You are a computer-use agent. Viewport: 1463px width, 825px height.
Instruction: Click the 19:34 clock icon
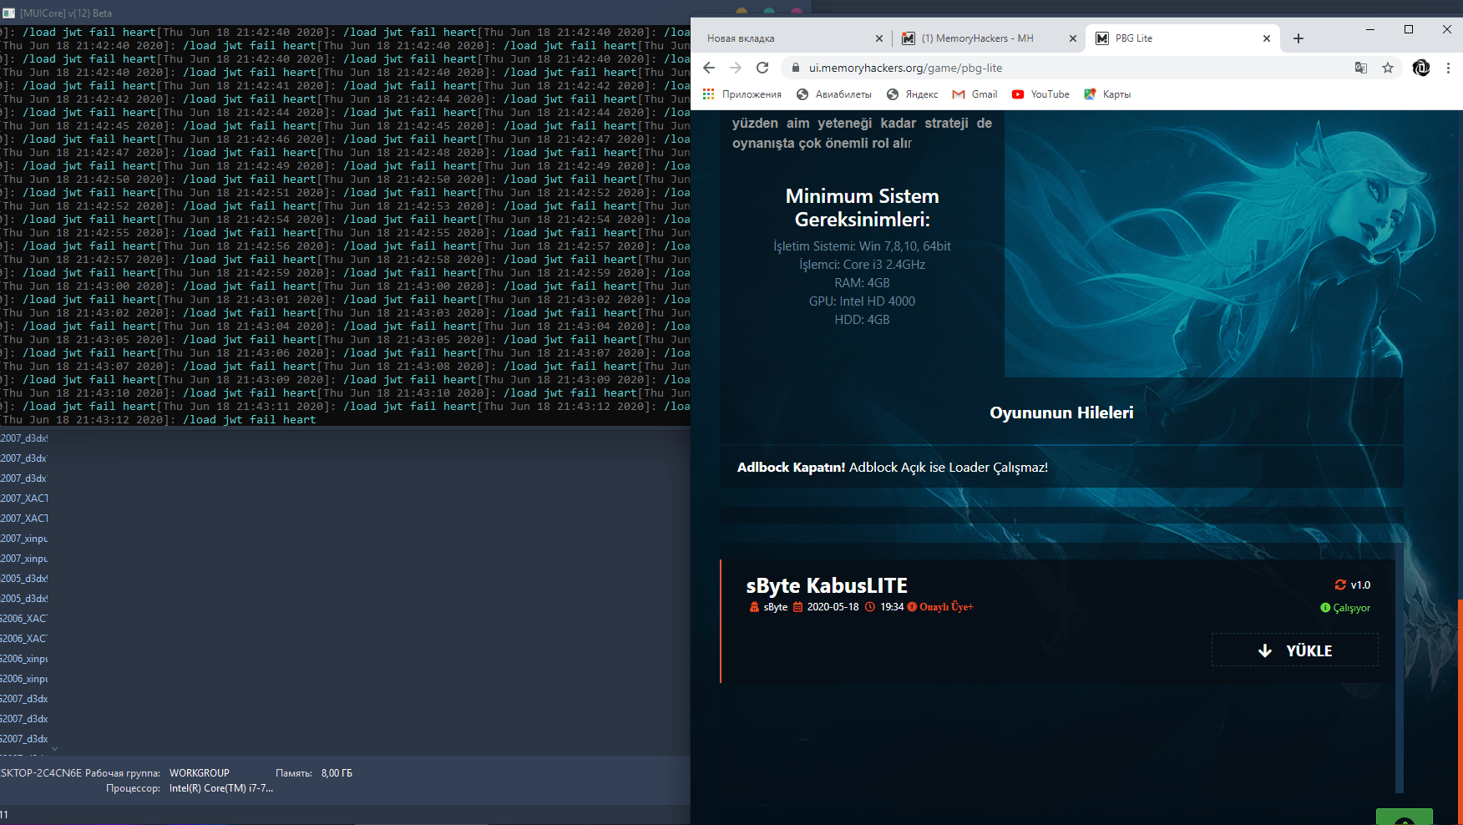[870, 607]
